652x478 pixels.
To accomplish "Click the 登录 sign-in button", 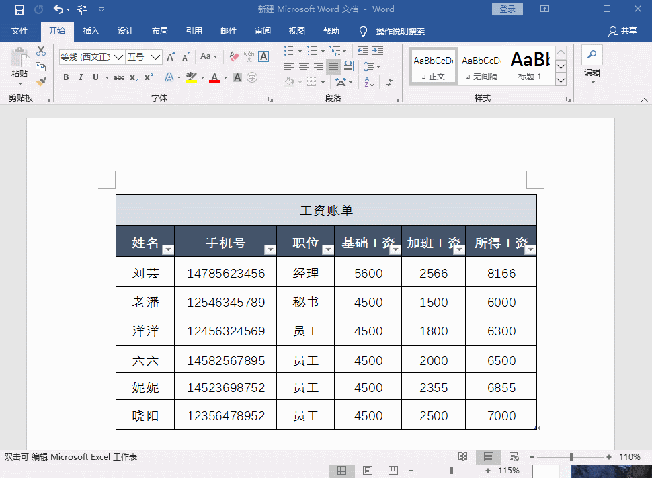I will click(x=507, y=9).
